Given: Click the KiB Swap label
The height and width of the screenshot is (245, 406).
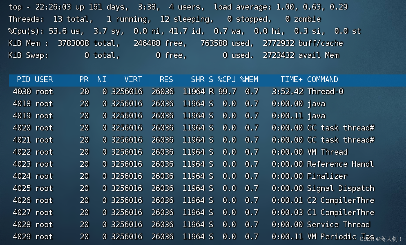Looking at the screenshot, I should [x=28, y=55].
